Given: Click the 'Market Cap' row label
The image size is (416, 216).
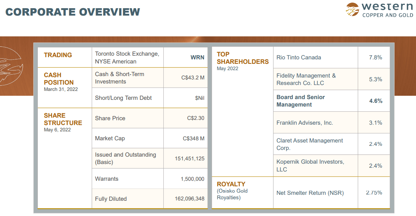Looking at the screenshot, I should tap(110, 138).
